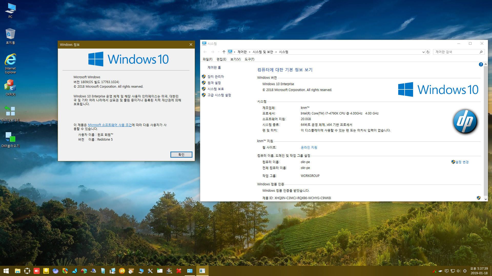
Task: Open the orange P circle taskbar icon
Action: (x=122, y=271)
